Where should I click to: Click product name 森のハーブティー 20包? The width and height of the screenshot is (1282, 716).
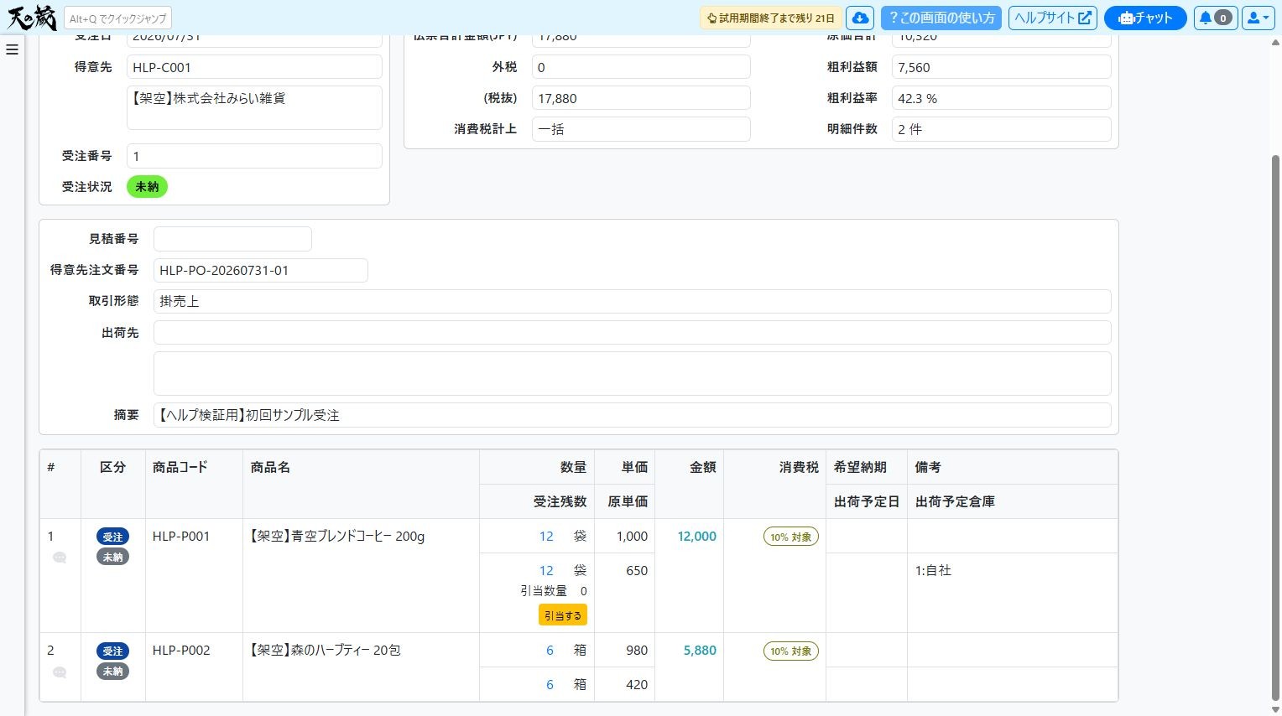pyautogui.click(x=326, y=651)
